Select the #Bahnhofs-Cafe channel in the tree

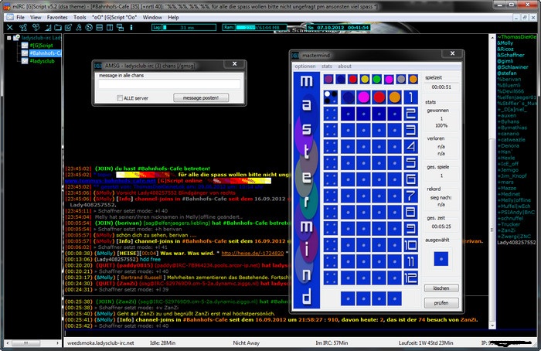pos(45,53)
